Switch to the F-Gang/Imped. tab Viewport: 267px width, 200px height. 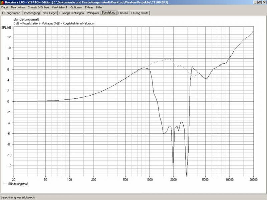pos(12,13)
